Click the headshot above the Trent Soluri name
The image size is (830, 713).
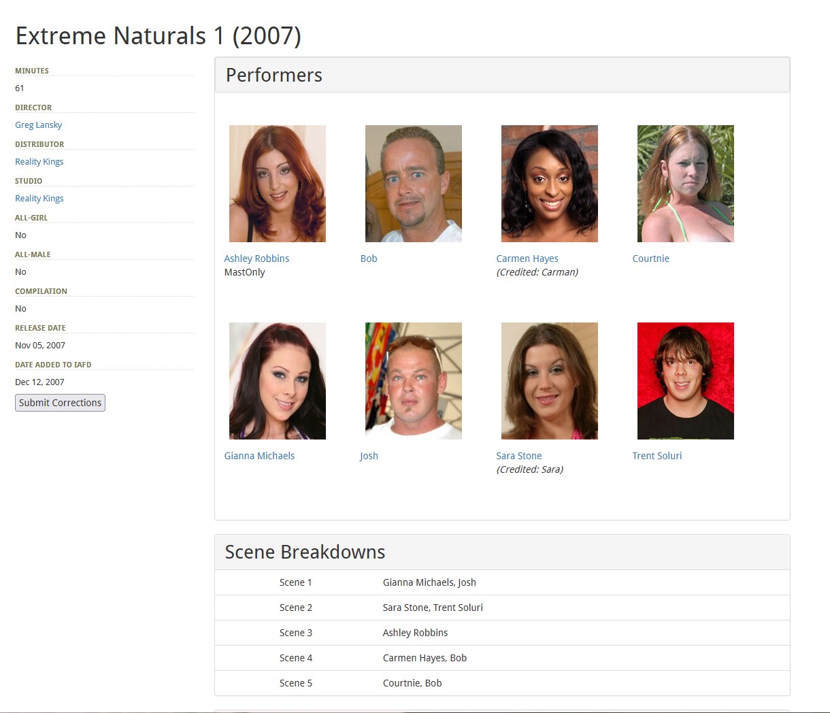[686, 381]
